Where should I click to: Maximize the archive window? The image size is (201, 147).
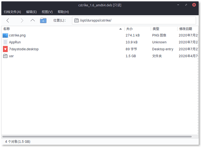[x=186, y=5]
